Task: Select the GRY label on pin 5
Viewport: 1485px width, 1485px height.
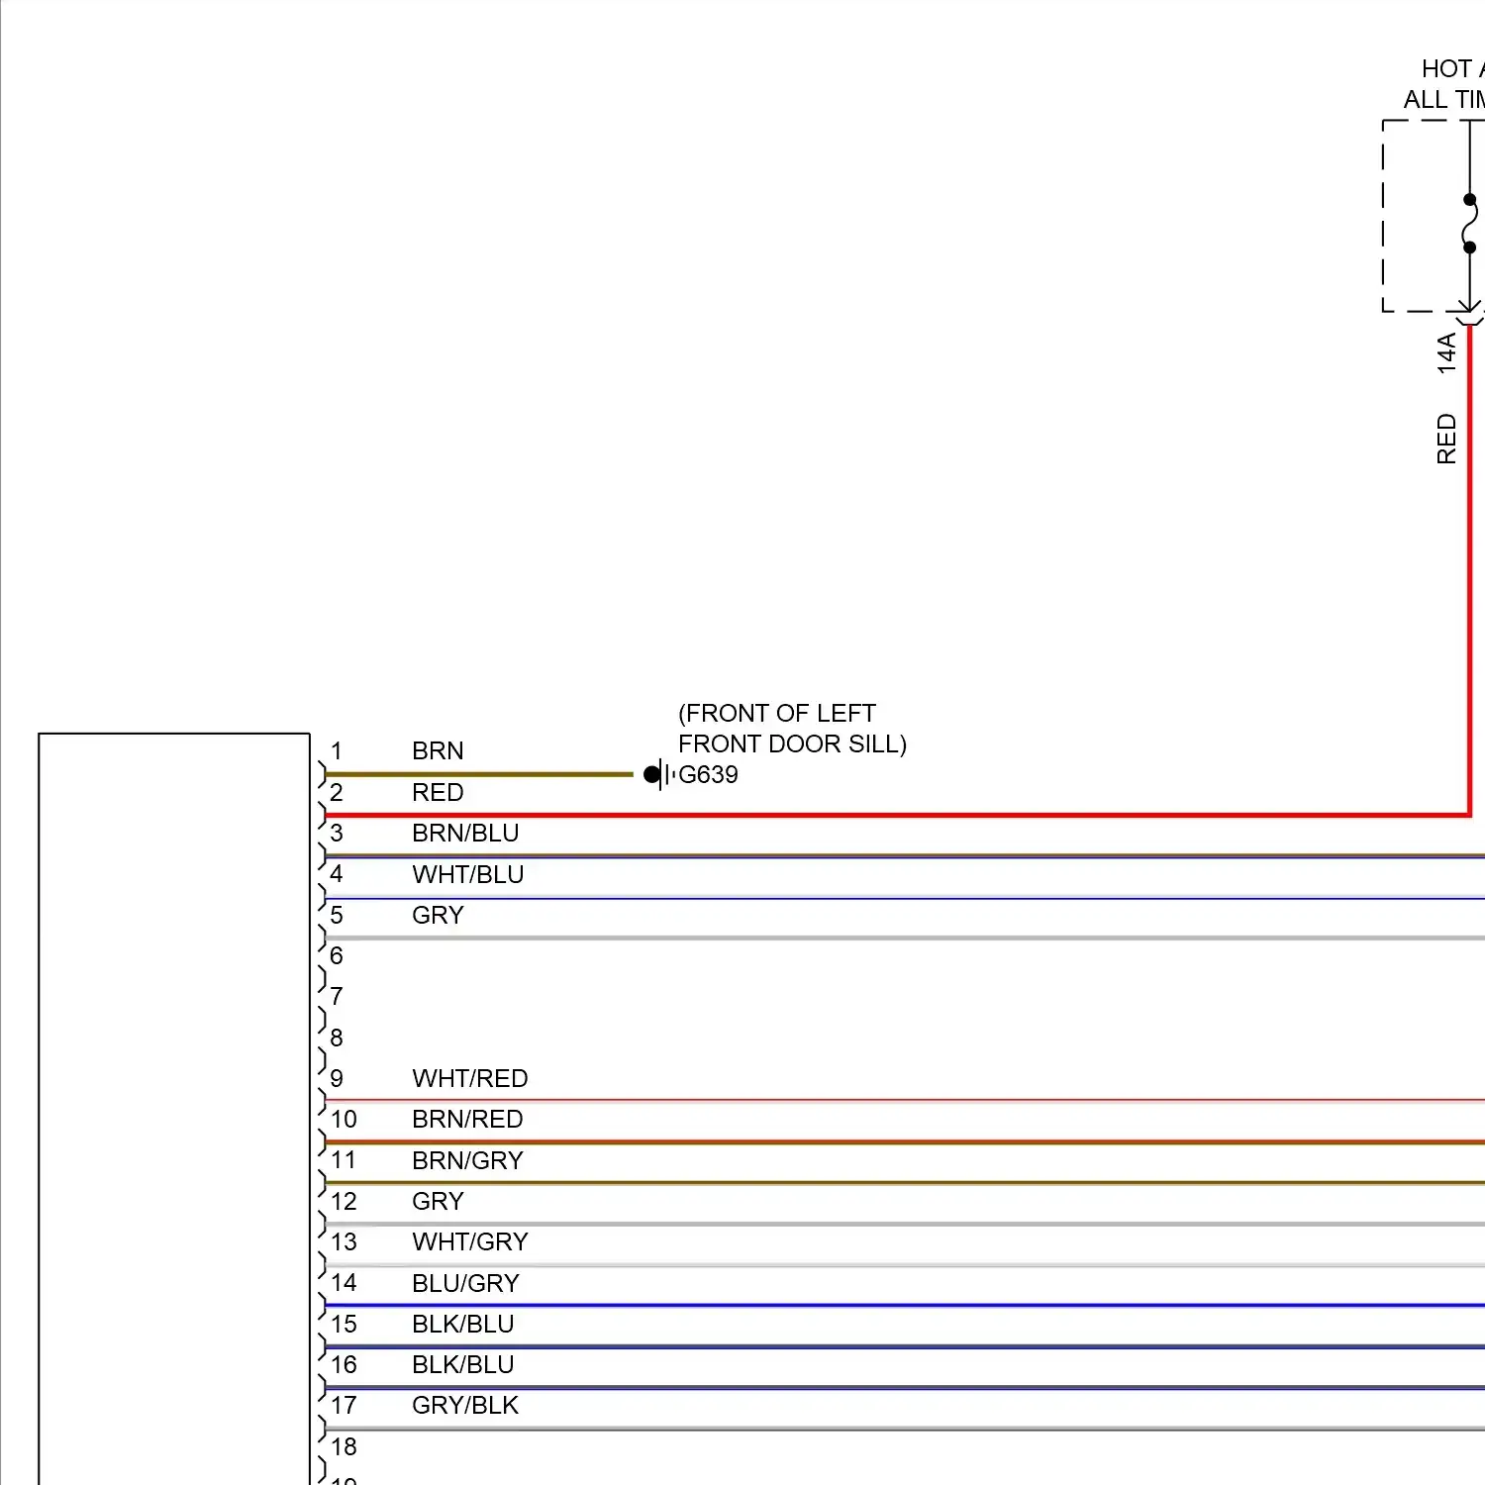Action: 438,915
